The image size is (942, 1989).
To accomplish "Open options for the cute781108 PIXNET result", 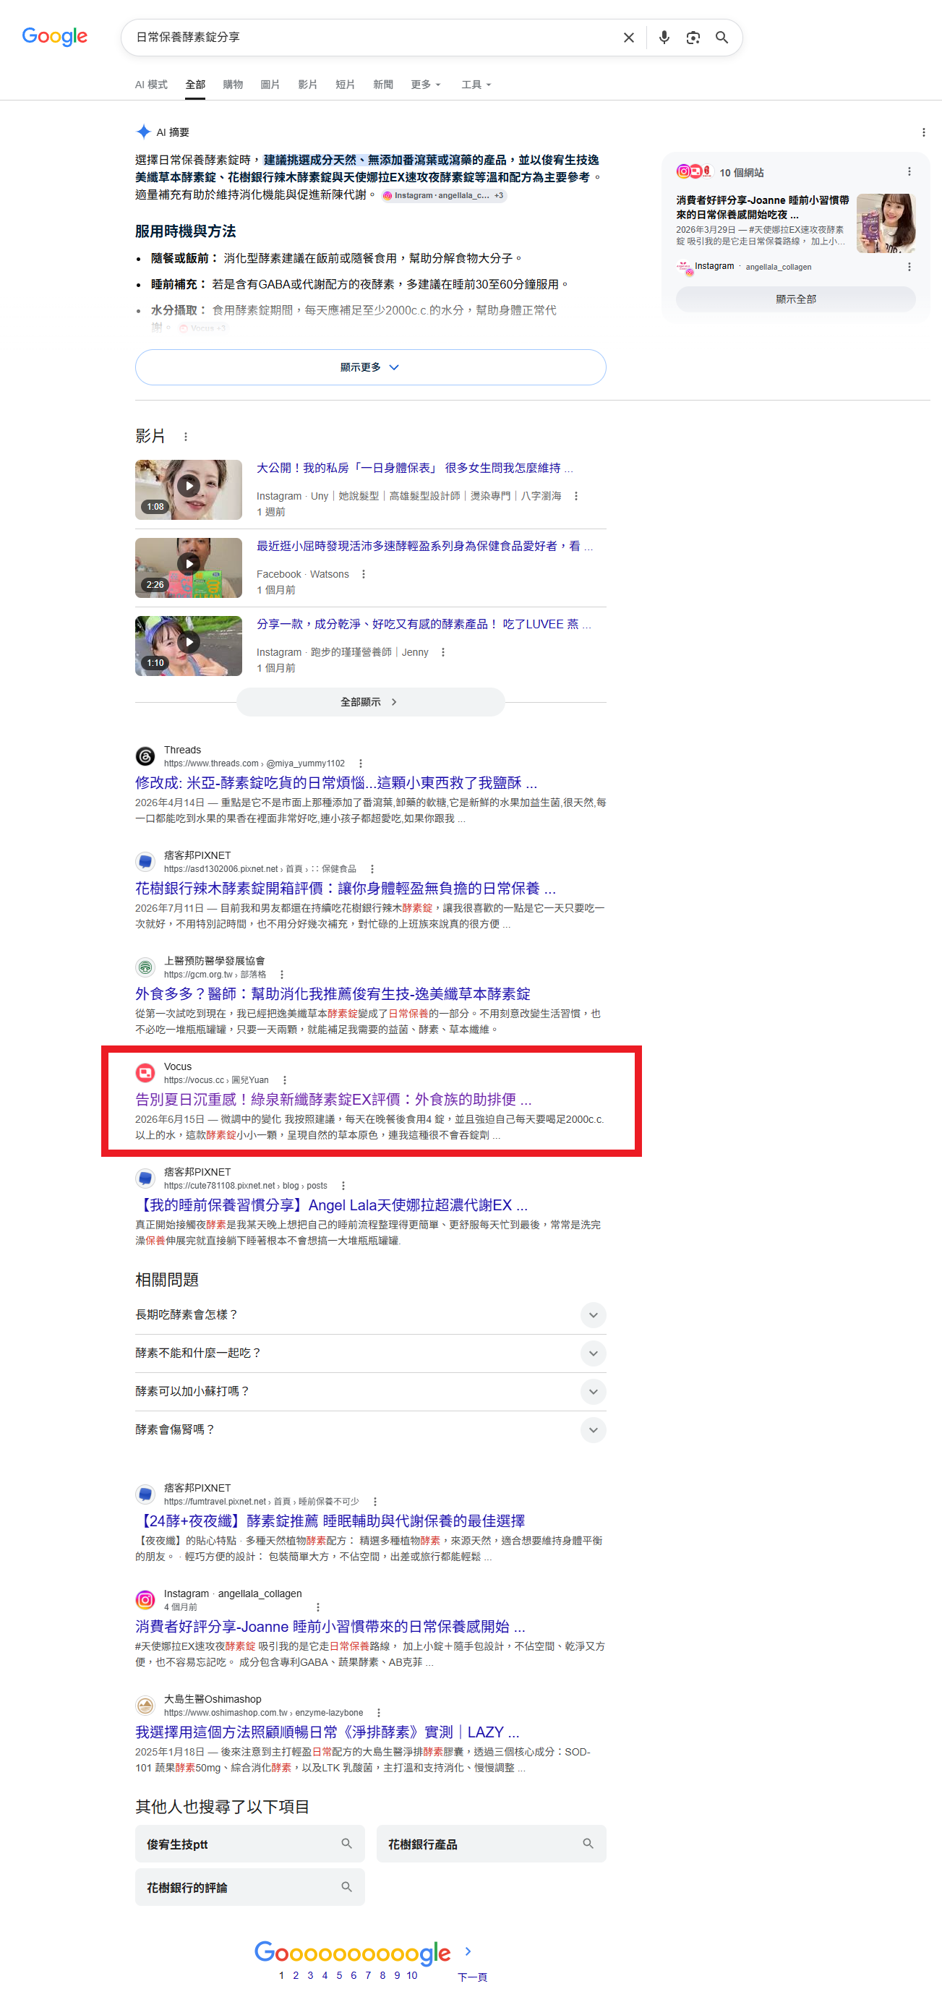I will 343,1186.
